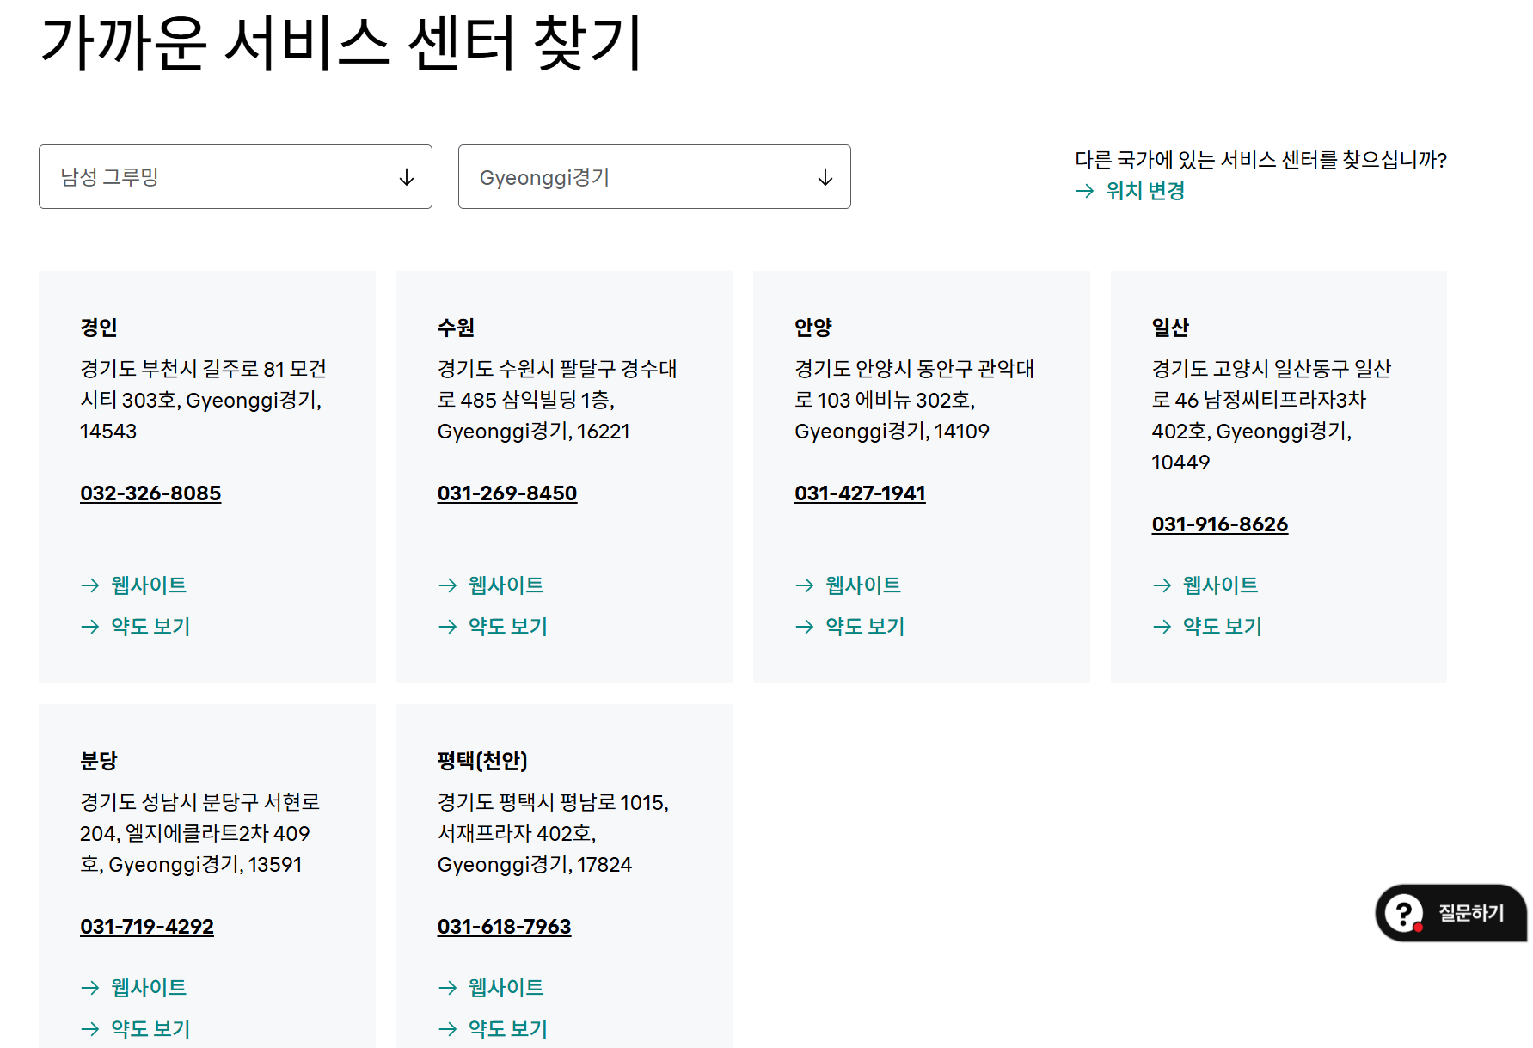Screen dimensions: 1533x1048
Task: Click the arrow icon beside 수원 웹사이트
Action: point(447,585)
